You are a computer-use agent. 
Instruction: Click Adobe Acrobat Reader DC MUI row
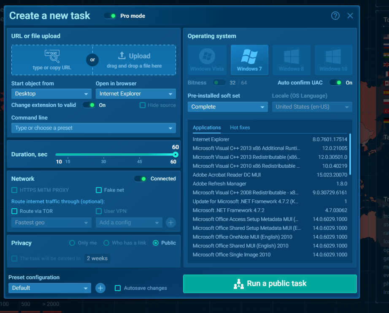click(x=270, y=175)
